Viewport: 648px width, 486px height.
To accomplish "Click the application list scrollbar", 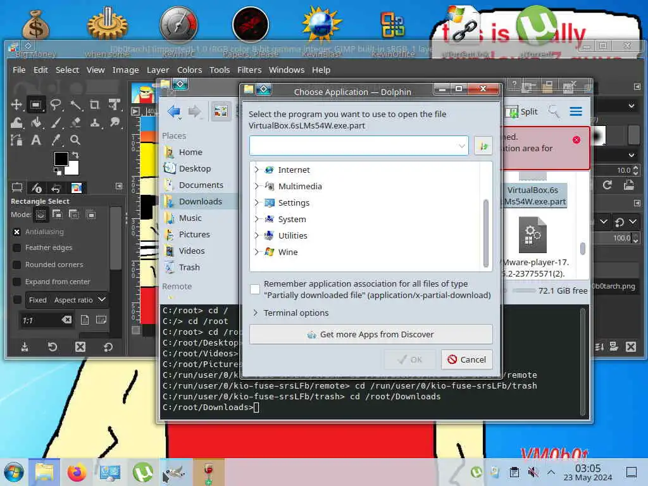I will (x=486, y=233).
